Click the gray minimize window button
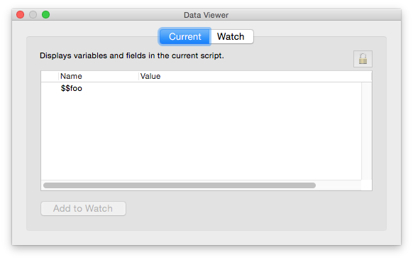Screen dimensions: 413x260 33,14
